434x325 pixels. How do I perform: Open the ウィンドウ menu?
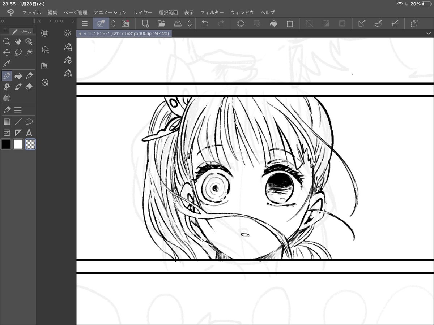[x=242, y=13]
